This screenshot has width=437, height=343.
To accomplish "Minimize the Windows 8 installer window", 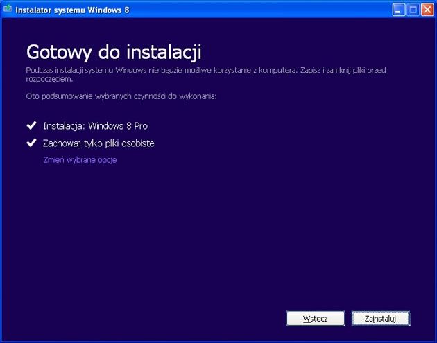I will point(399,10).
